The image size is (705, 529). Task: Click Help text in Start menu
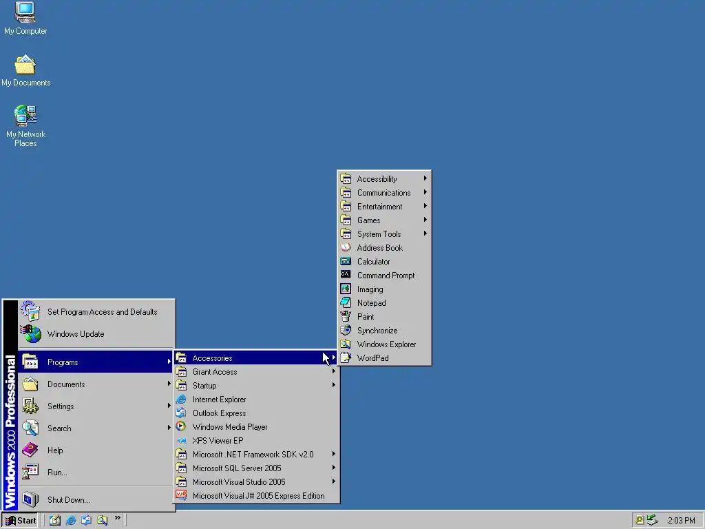point(55,450)
